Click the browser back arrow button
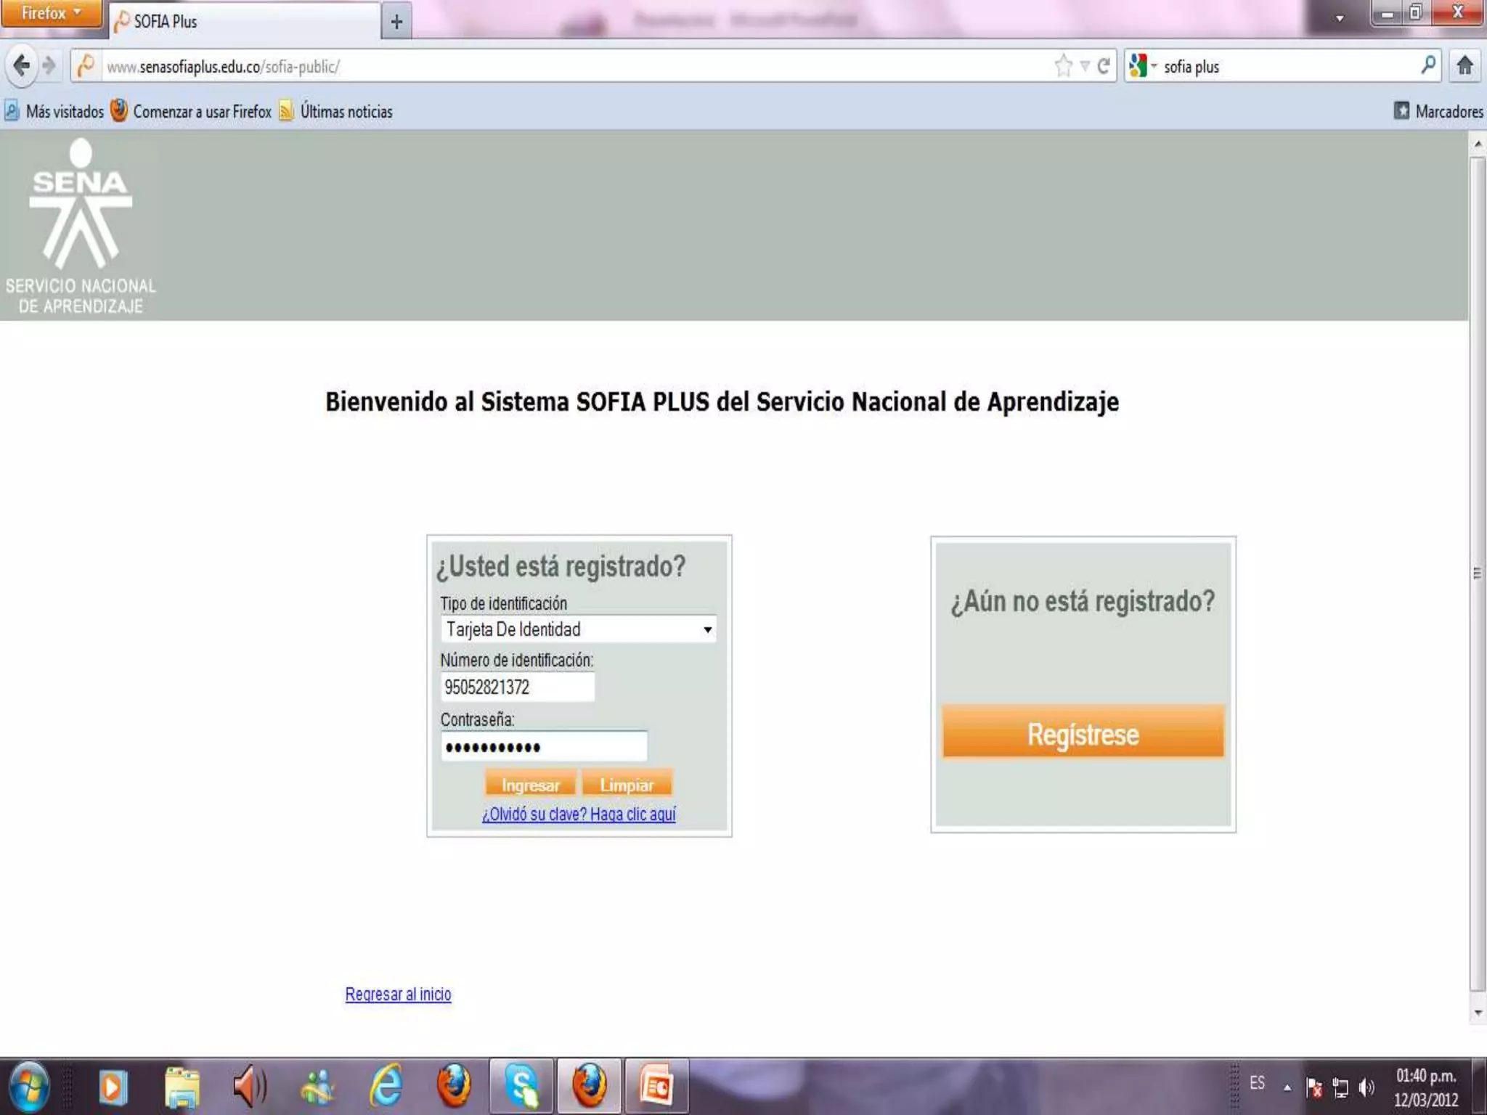 [x=22, y=66]
